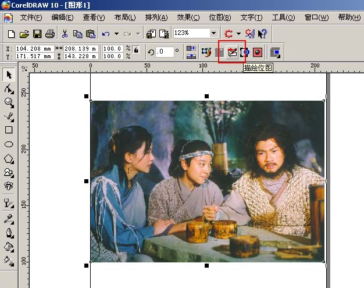
Task: Click the rotation angle field
Action: pos(165,52)
